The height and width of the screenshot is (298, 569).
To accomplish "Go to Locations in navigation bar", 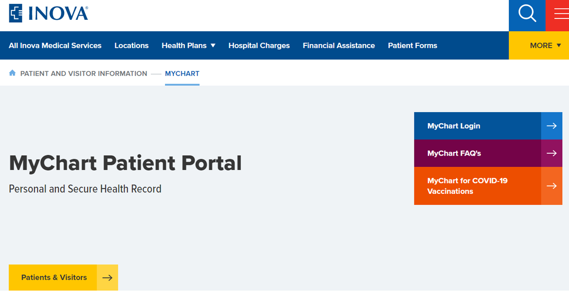I will (131, 45).
